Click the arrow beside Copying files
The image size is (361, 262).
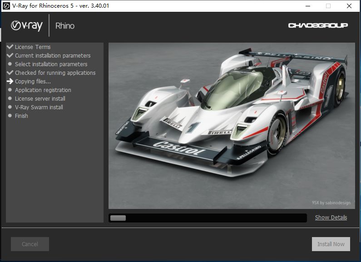pyautogui.click(x=10, y=81)
